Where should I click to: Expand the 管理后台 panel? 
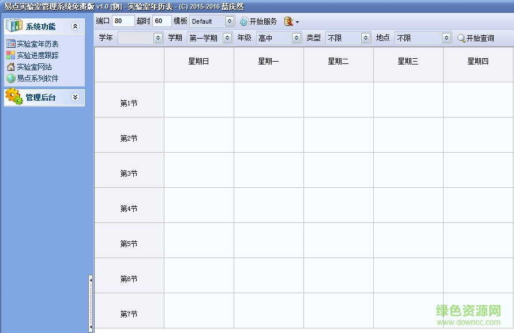point(74,97)
